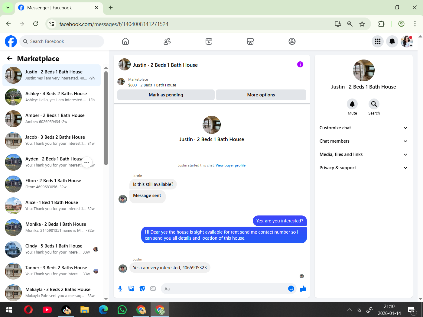
Task: Click Justin's avatar beside last message
Action: pyautogui.click(x=123, y=268)
